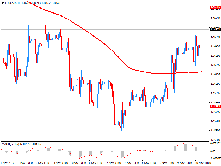The height and width of the screenshot is (166, 221).
Task: Click the 9 Nov 19:00 time axis label
Action: 185,163
